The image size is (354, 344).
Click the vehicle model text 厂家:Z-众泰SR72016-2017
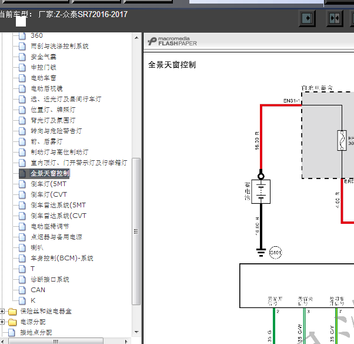pyautogui.click(x=83, y=15)
